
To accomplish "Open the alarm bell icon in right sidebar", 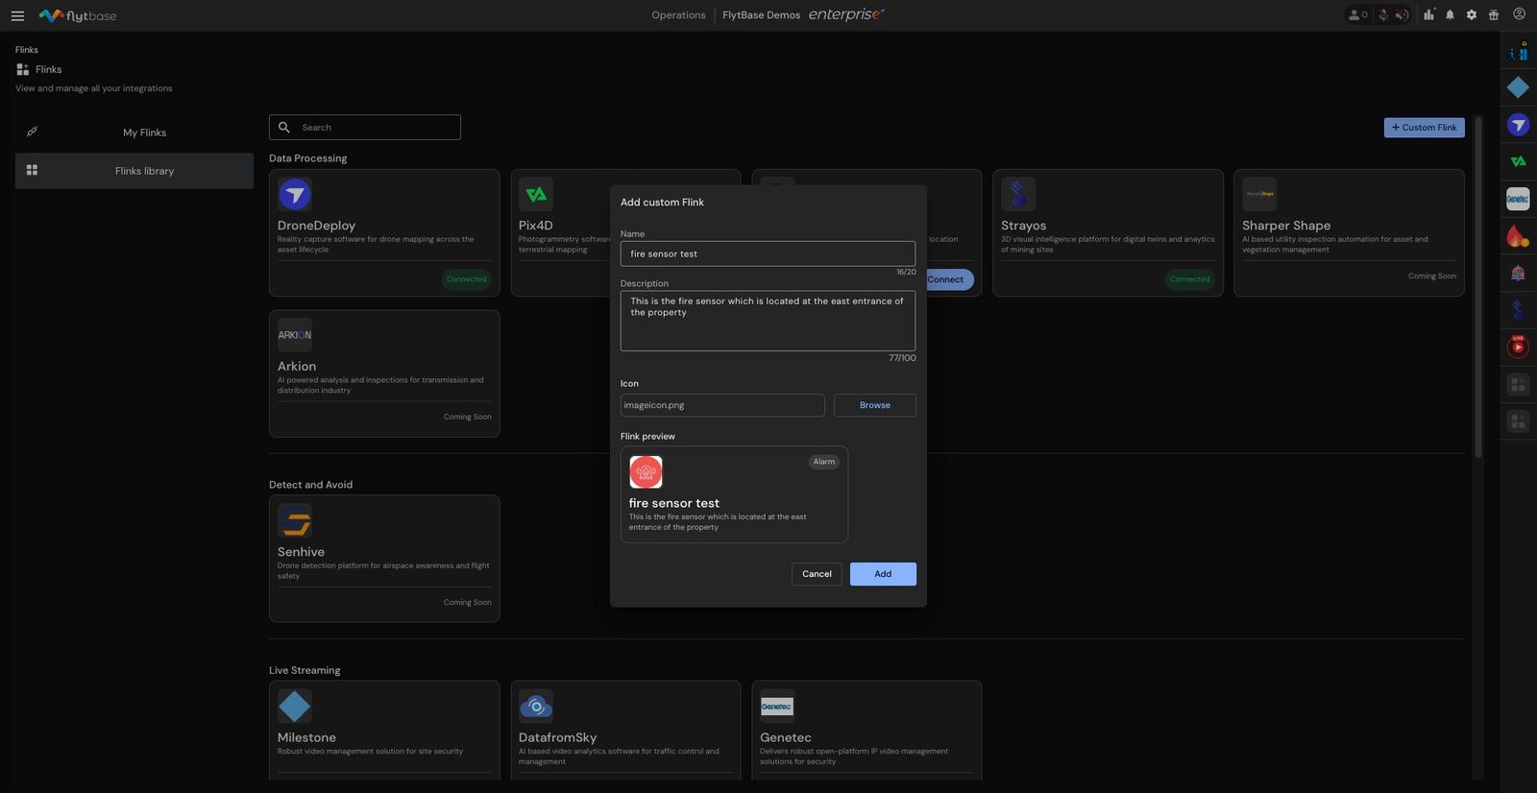I will click(1518, 273).
